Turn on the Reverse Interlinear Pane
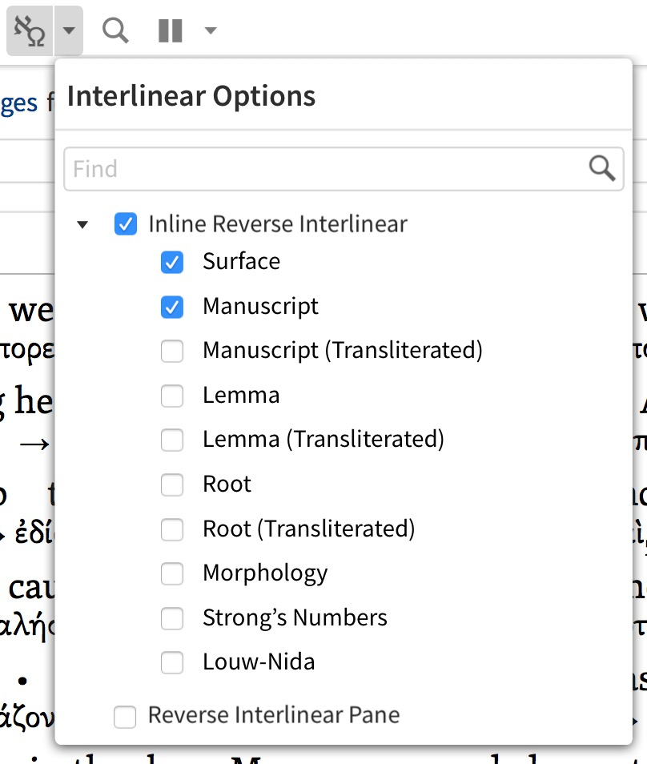Screen dimensions: 647x764 [x=125, y=717]
